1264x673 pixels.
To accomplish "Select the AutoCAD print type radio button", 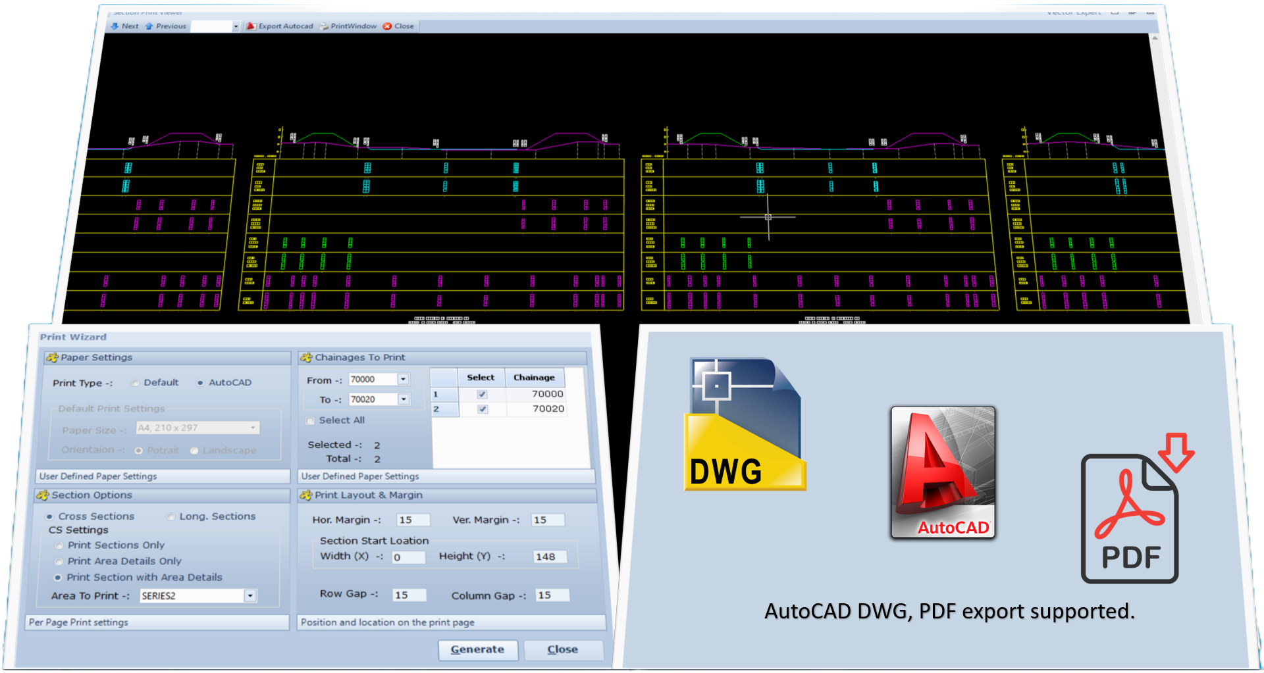I will [x=200, y=383].
